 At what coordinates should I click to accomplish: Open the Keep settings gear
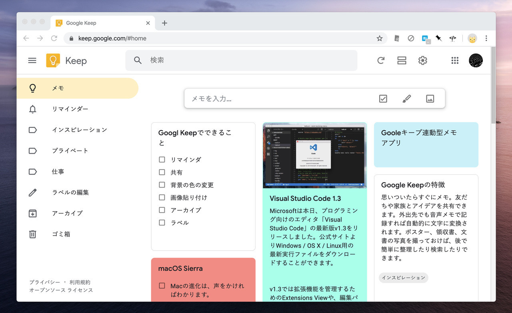pos(423,60)
